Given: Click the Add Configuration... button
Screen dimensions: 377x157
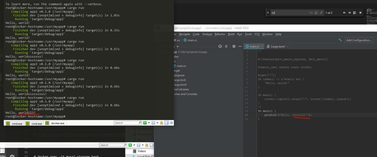Looking at the screenshot, I should [x=359, y=40].
